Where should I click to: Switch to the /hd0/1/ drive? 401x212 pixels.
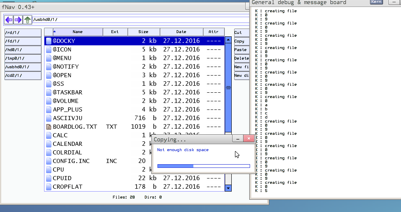(23, 50)
